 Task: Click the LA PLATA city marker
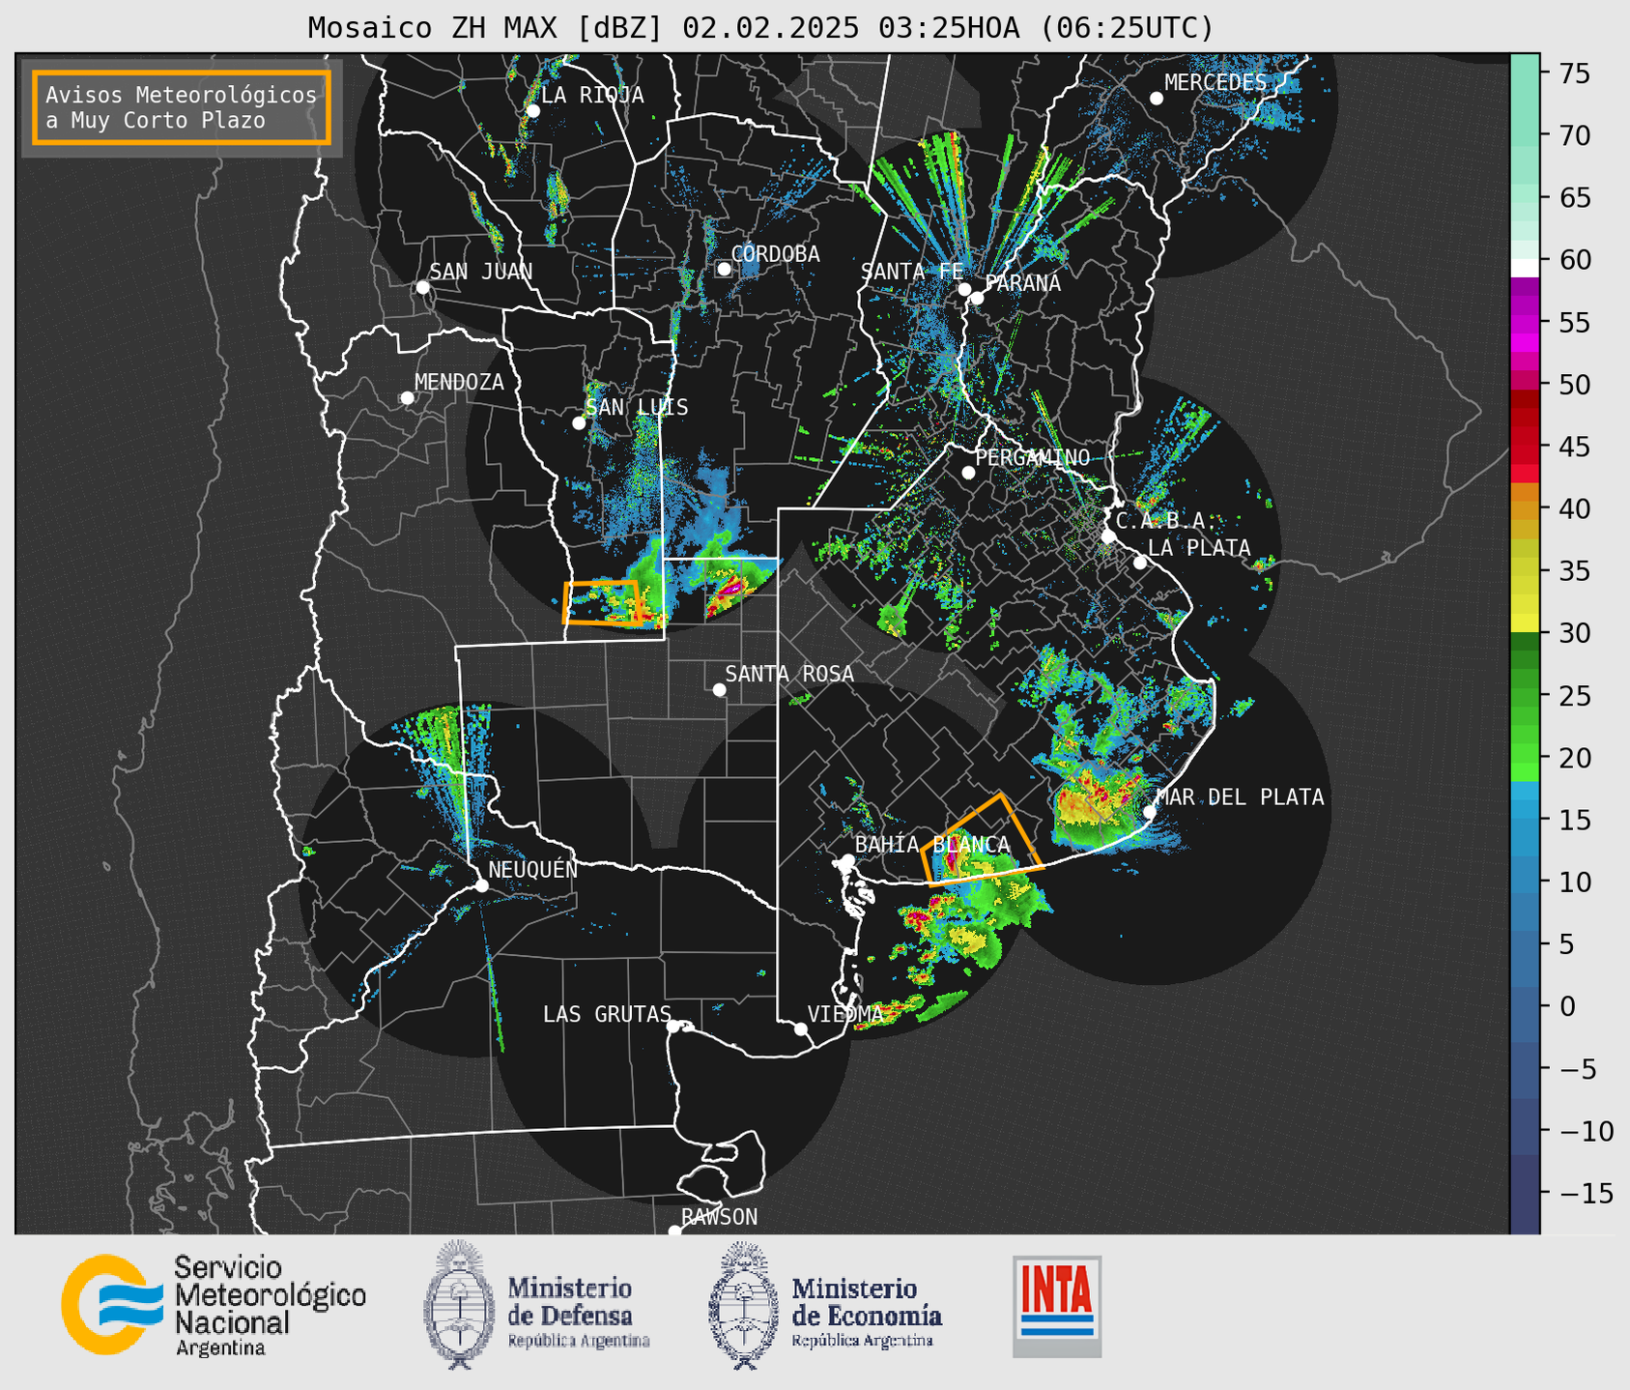(1140, 563)
